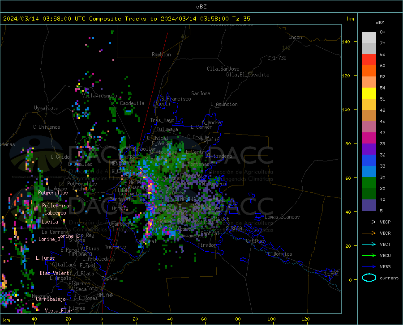Viewport: 403px width, 325px height.
Task: Click the Uspallata map label
Action: tap(46, 108)
